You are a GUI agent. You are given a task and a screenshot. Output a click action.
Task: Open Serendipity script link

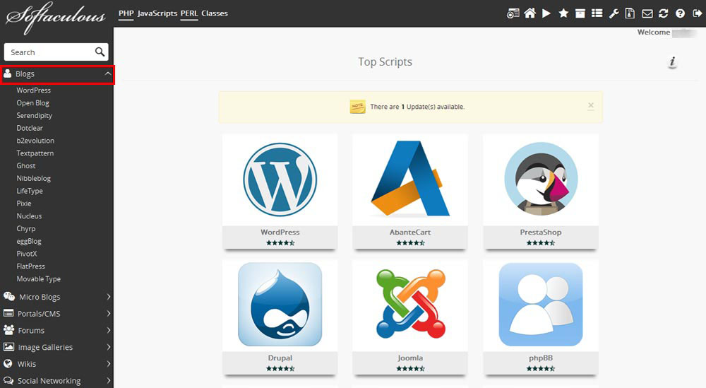[x=34, y=115]
